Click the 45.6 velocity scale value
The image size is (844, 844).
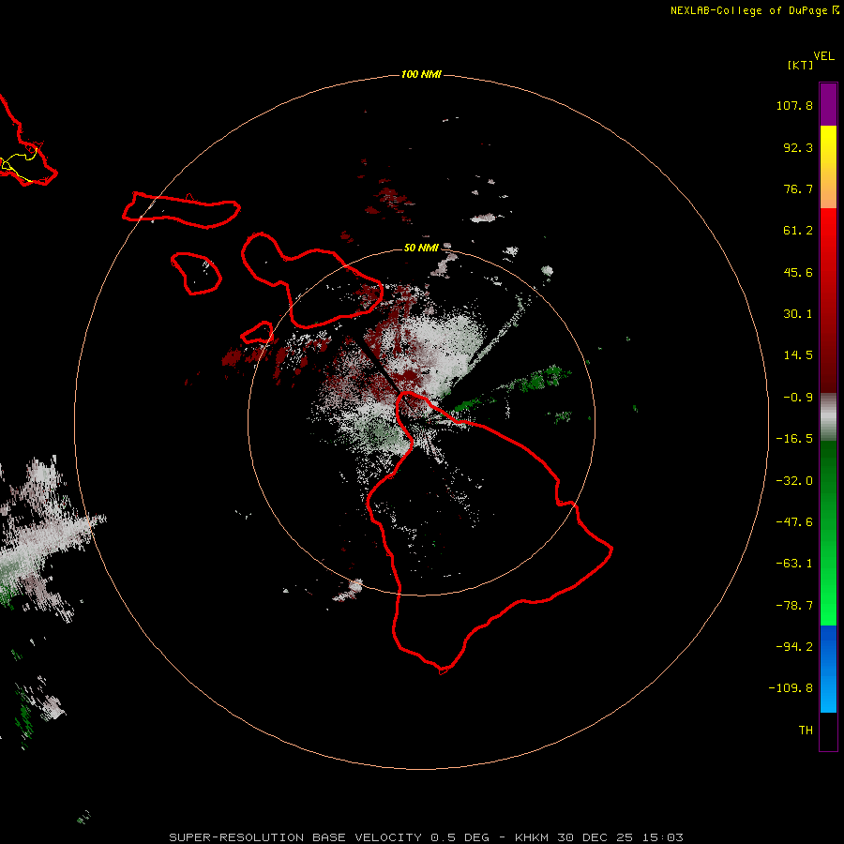click(x=798, y=272)
